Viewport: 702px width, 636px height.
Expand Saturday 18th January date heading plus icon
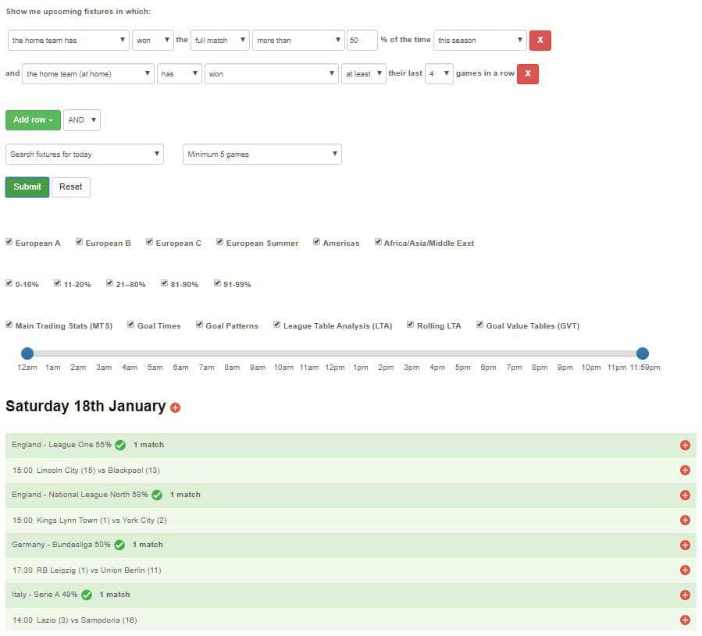coord(176,407)
